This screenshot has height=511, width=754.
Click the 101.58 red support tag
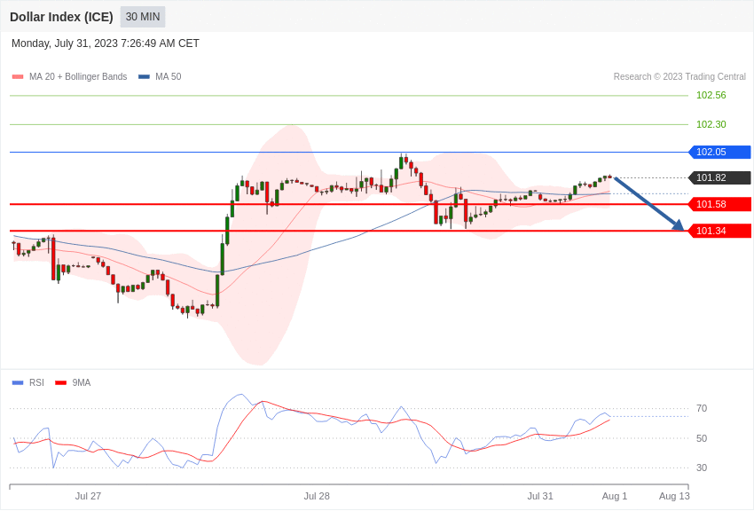720,204
